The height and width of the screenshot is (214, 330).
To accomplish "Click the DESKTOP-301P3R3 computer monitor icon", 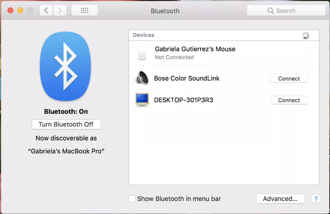I will click(142, 99).
